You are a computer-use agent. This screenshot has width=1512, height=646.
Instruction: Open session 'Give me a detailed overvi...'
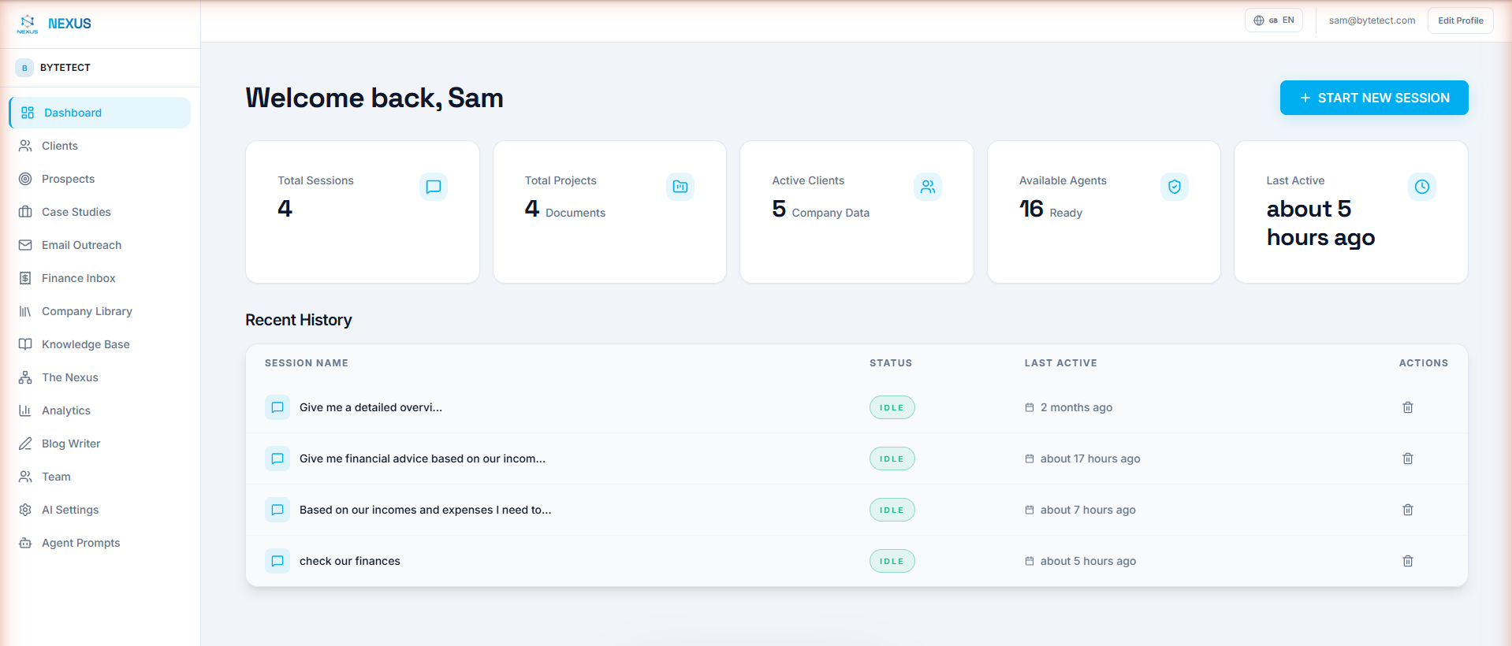point(371,407)
